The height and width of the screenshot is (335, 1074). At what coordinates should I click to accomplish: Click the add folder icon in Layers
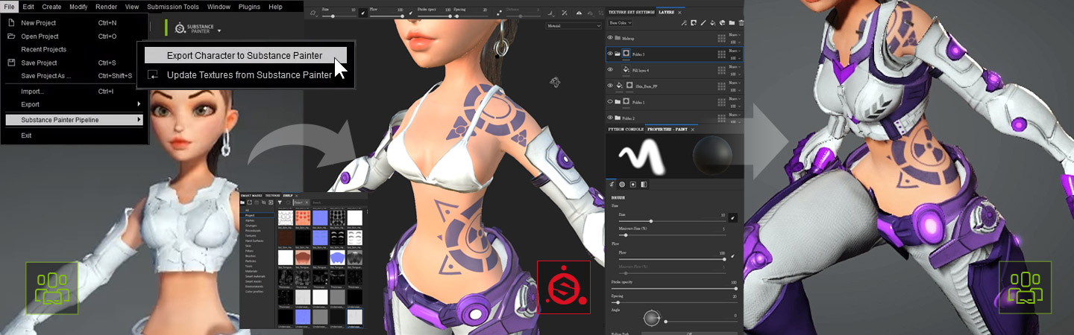click(x=732, y=23)
